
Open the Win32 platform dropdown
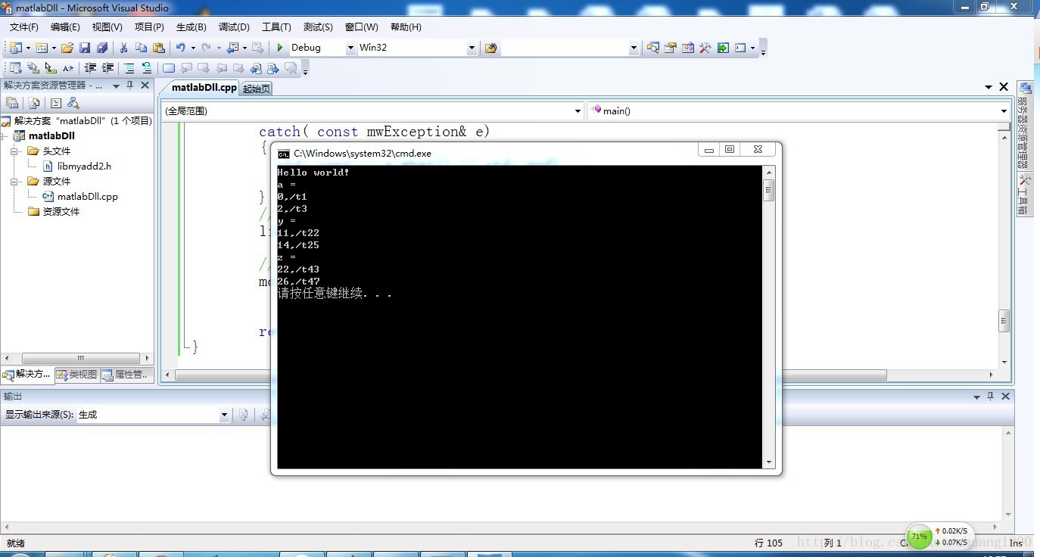(472, 48)
